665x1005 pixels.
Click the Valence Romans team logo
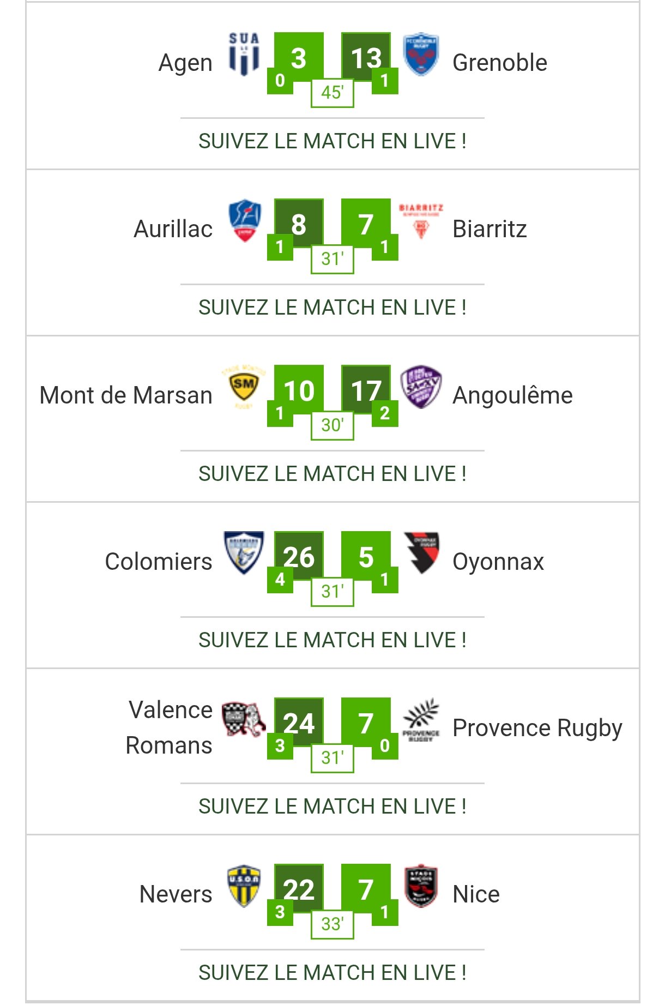[x=244, y=719]
